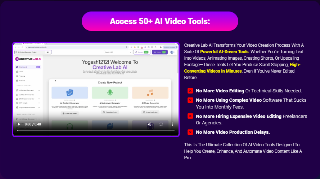Click the Create New Project heading in the video
Viewport: 320px width, 179px height.
[110, 83]
